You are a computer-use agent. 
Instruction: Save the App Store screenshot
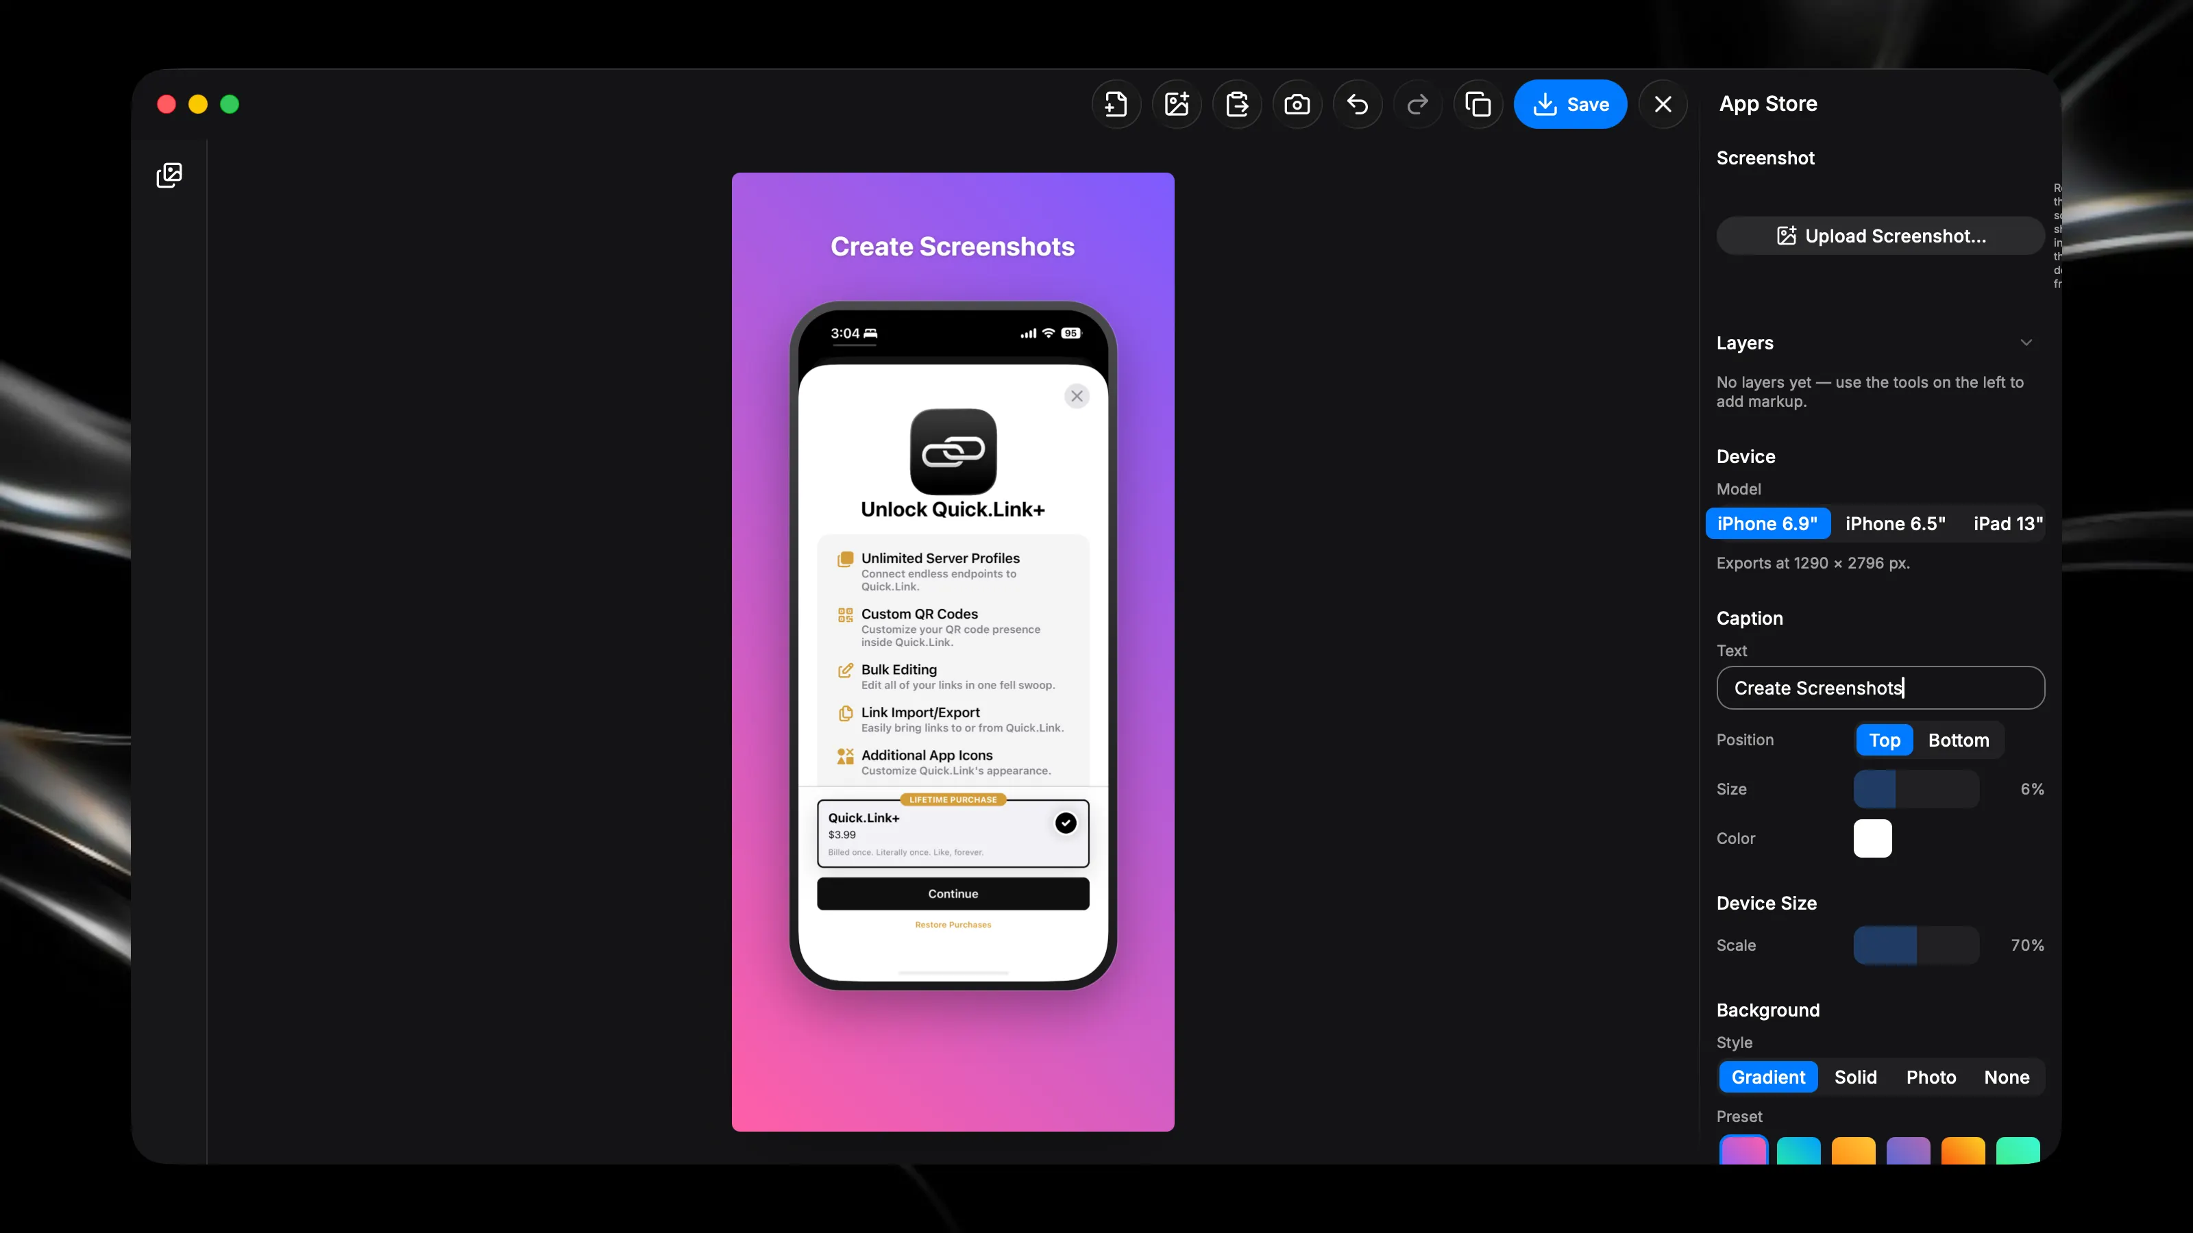[x=1571, y=105]
